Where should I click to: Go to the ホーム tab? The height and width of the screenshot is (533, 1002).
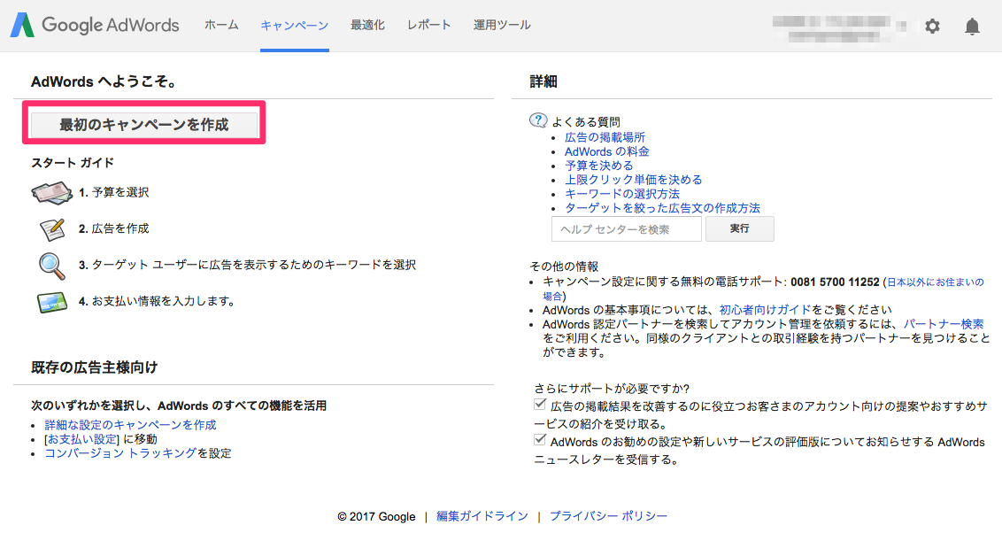(221, 25)
